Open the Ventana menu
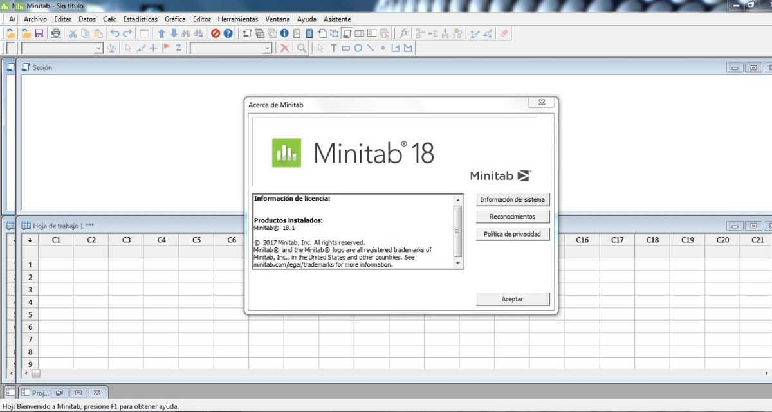Viewport: 772px width, 412px height. click(x=277, y=19)
